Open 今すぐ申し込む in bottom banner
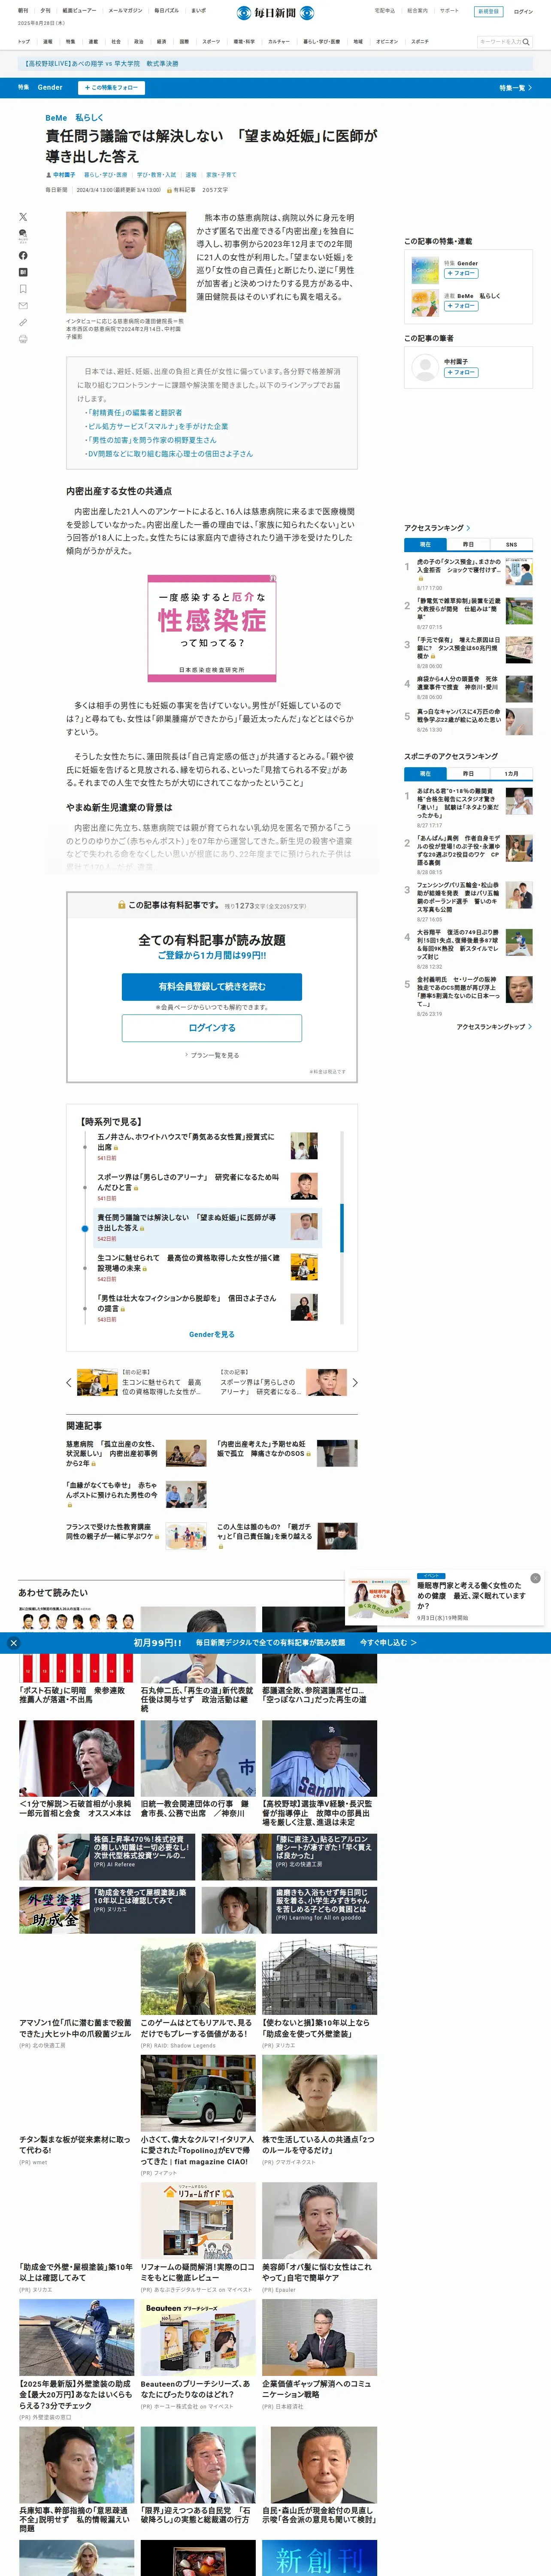 388,1643
